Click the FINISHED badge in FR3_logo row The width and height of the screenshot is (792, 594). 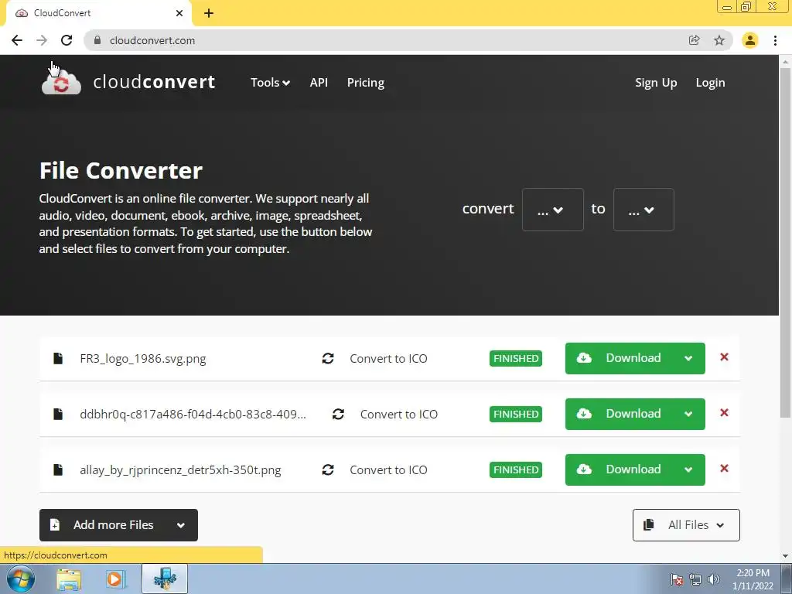click(516, 358)
